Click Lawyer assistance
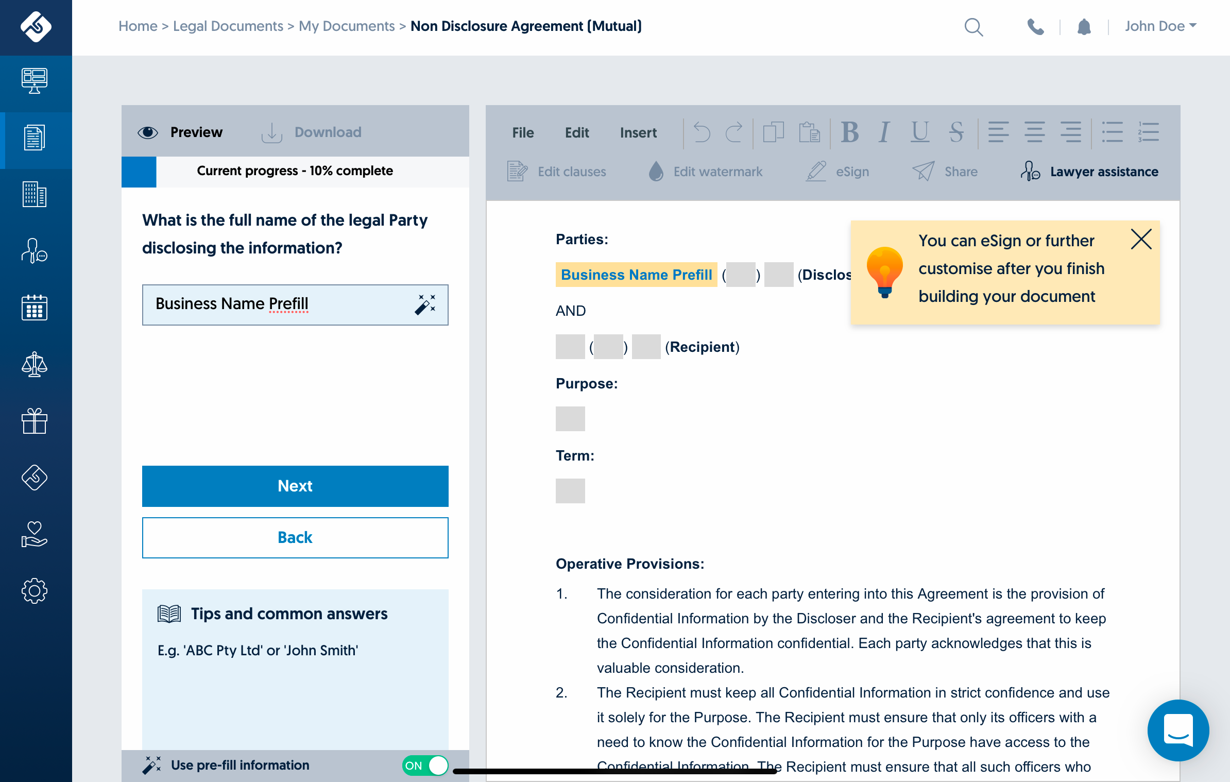Screen dimensions: 1230x782 1089,172
